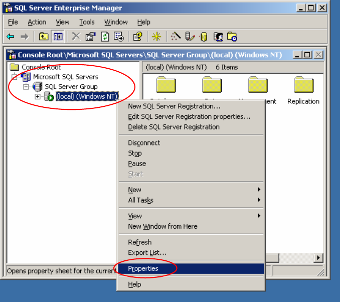Viewport: 340px width, 302px height.
Task: Click SQL Server Group server icon
Action: [38, 87]
